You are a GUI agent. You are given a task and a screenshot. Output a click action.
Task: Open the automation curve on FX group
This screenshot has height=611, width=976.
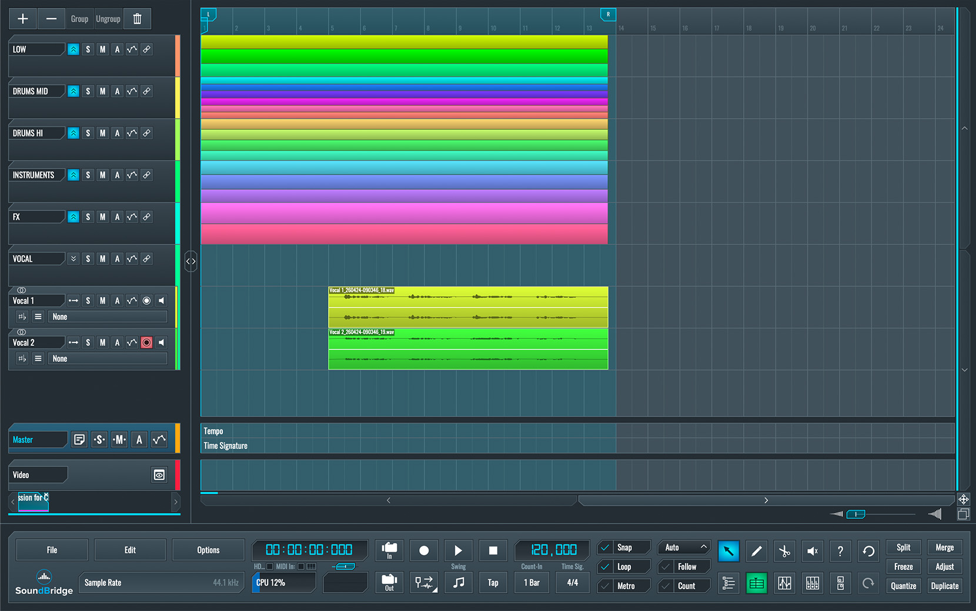(132, 217)
